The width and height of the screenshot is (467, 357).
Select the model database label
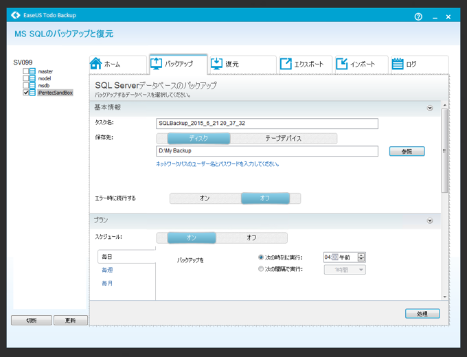(45, 78)
